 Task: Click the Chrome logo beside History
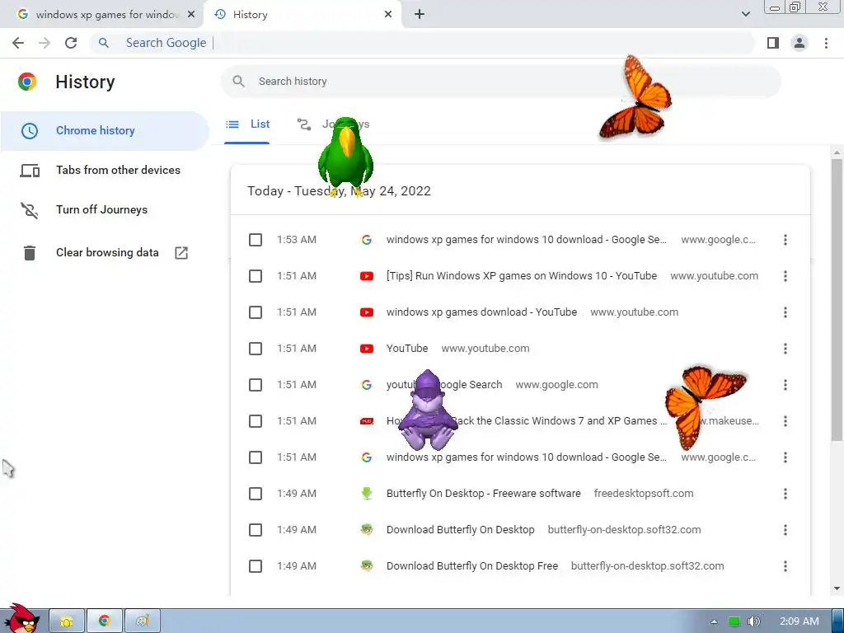tap(27, 82)
